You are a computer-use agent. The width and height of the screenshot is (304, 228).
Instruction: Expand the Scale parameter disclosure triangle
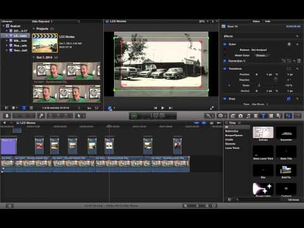click(229, 85)
